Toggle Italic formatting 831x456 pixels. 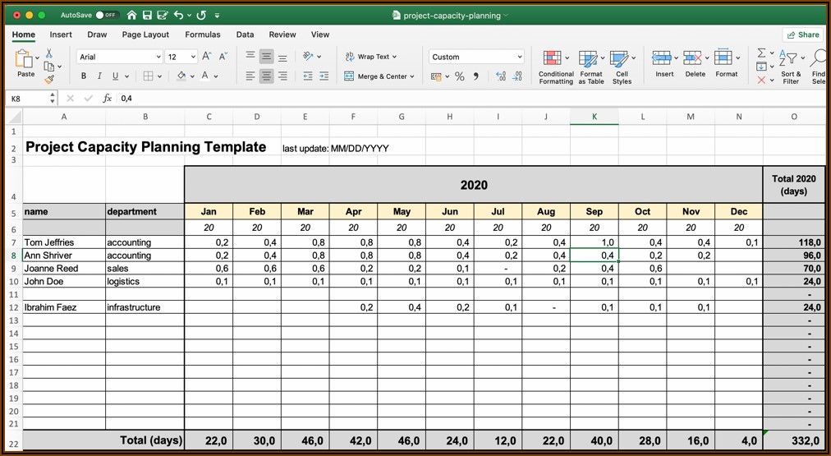99,76
